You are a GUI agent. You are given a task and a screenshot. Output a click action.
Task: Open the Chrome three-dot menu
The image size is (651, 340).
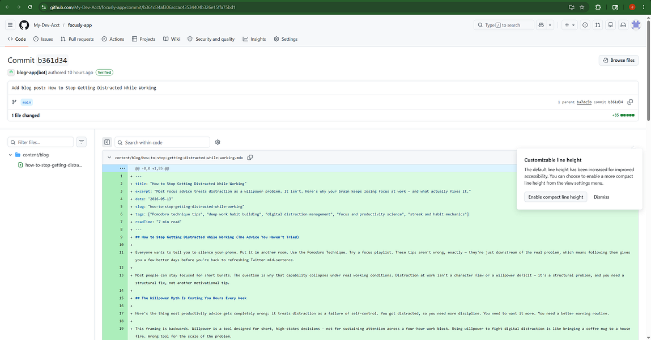point(644,7)
